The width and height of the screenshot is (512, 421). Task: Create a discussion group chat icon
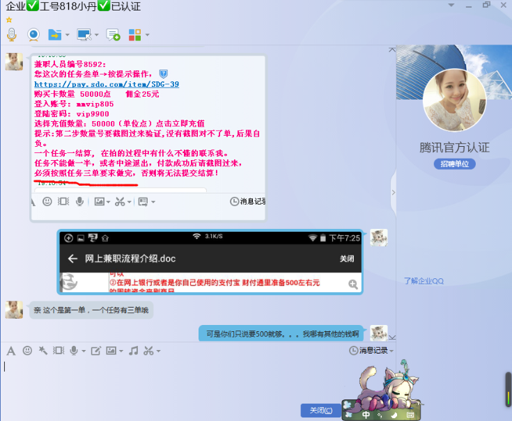coord(113,35)
